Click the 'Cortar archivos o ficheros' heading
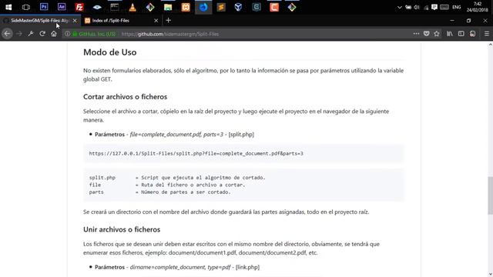This screenshot has height=277, width=493. tap(125, 97)
